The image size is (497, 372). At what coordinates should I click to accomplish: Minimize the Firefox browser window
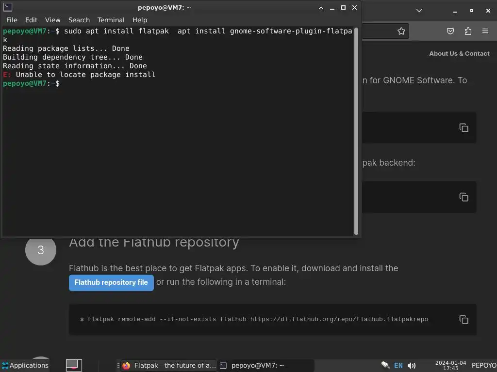[455, 11]
